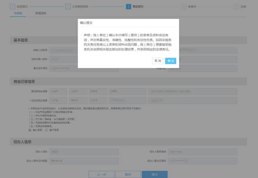258x178 pixels.
Task: Click step 4 审核中 number icon
Action: (184, 6)
